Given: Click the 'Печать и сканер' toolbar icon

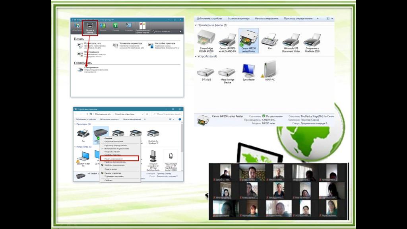Looking at the screenshot, I should pos(90,27).
